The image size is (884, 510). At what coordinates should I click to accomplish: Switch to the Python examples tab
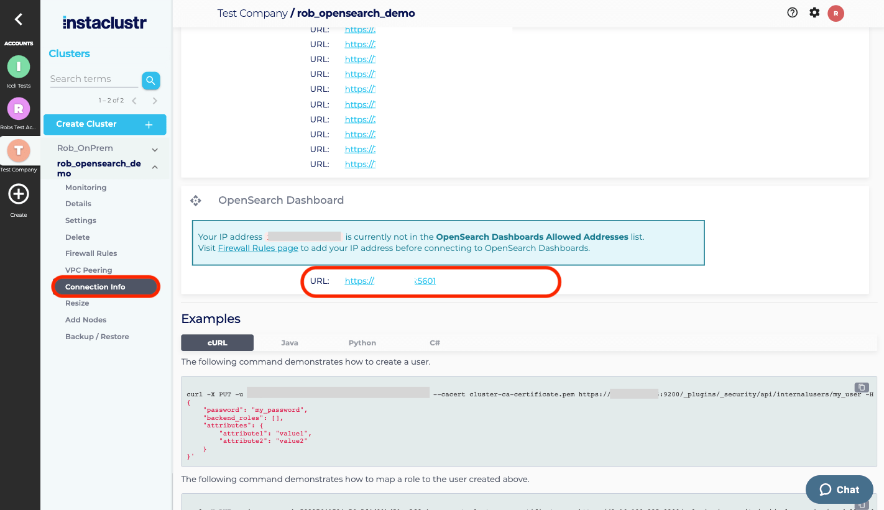pos(362,342)
